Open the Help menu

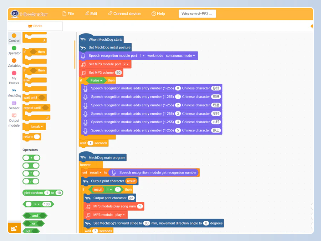tap(158, 14)
